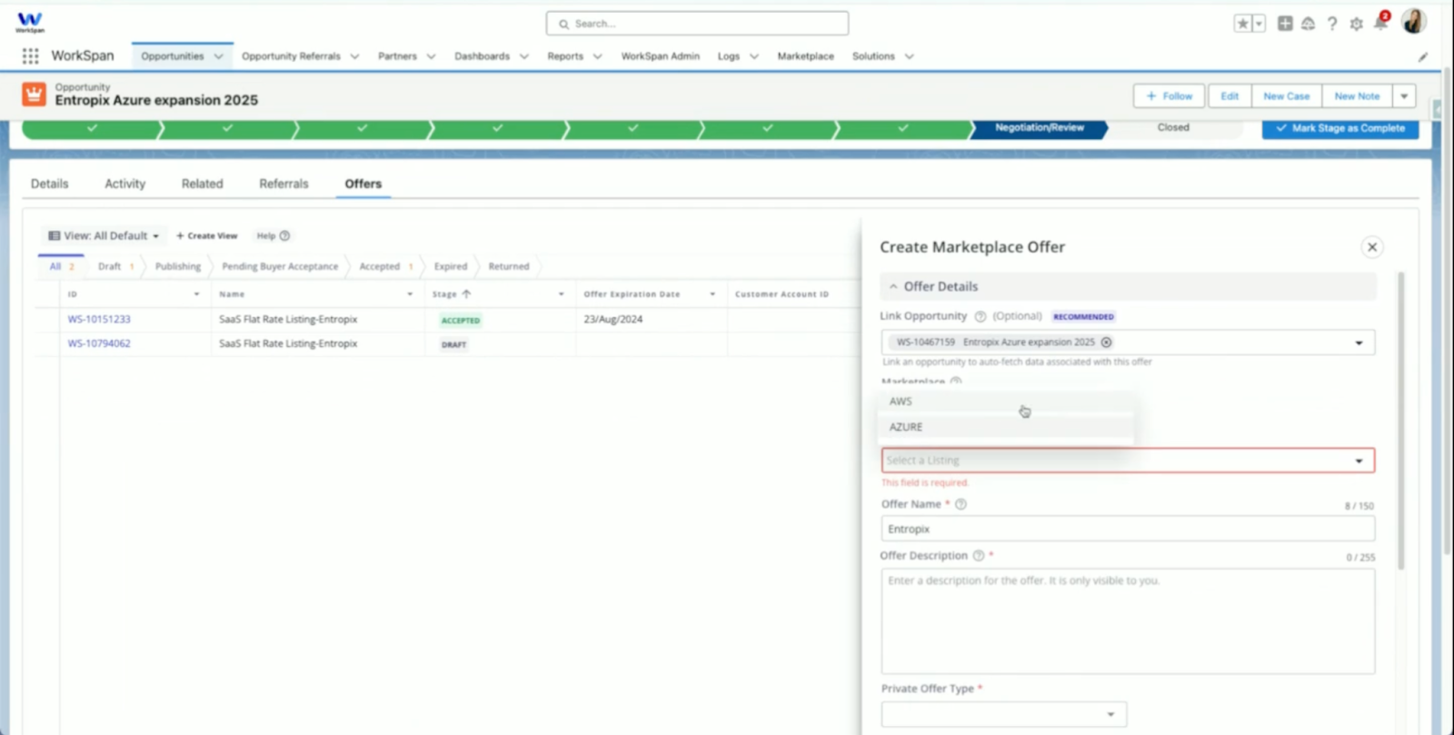This screenshot has width=1454, height=735.
Task: Click the Edit button
Action: 1230,96
